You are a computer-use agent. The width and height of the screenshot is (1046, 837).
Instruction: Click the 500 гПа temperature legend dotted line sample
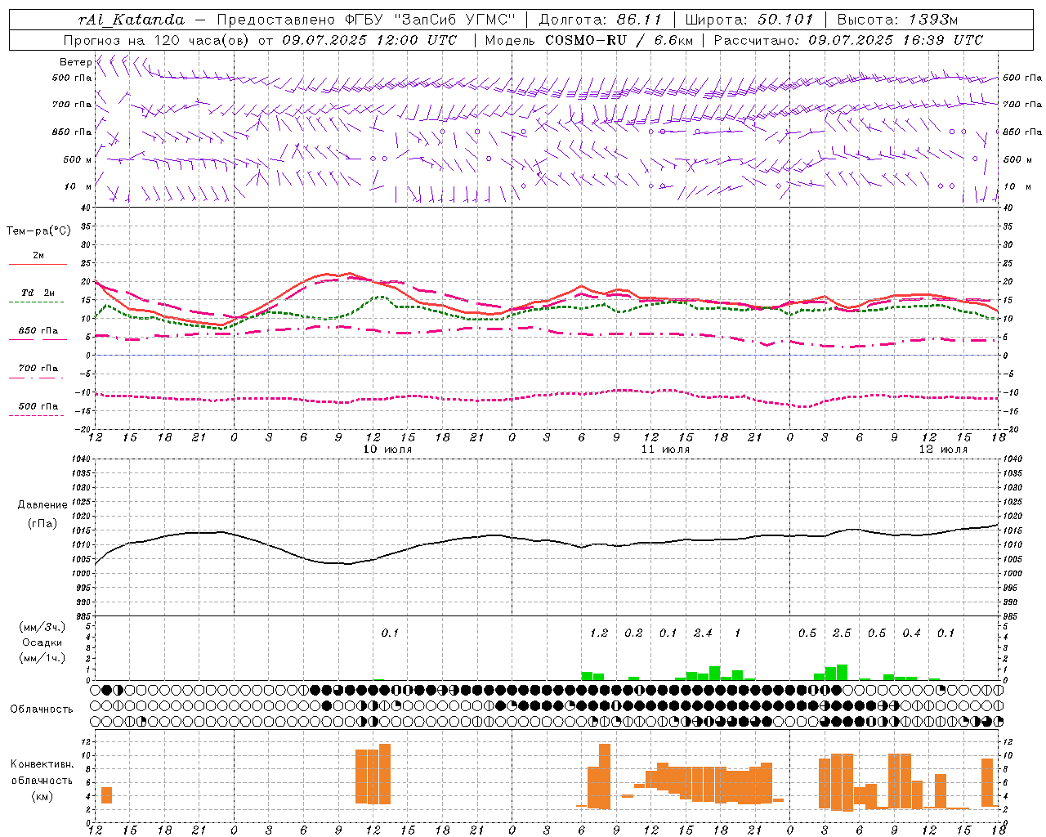click(36, 416)
